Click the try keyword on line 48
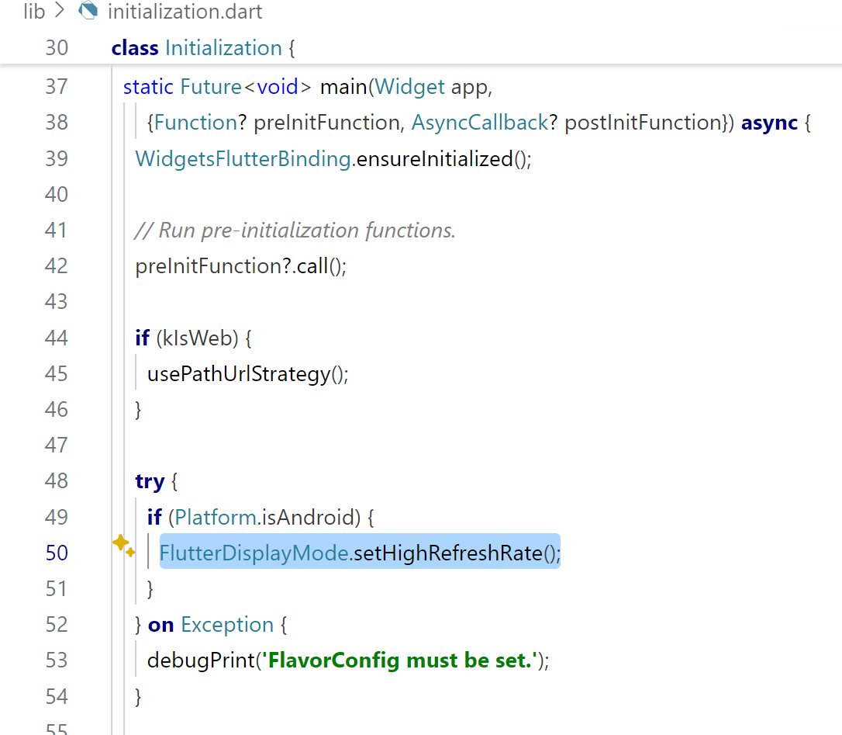 (x=150, y=481)
